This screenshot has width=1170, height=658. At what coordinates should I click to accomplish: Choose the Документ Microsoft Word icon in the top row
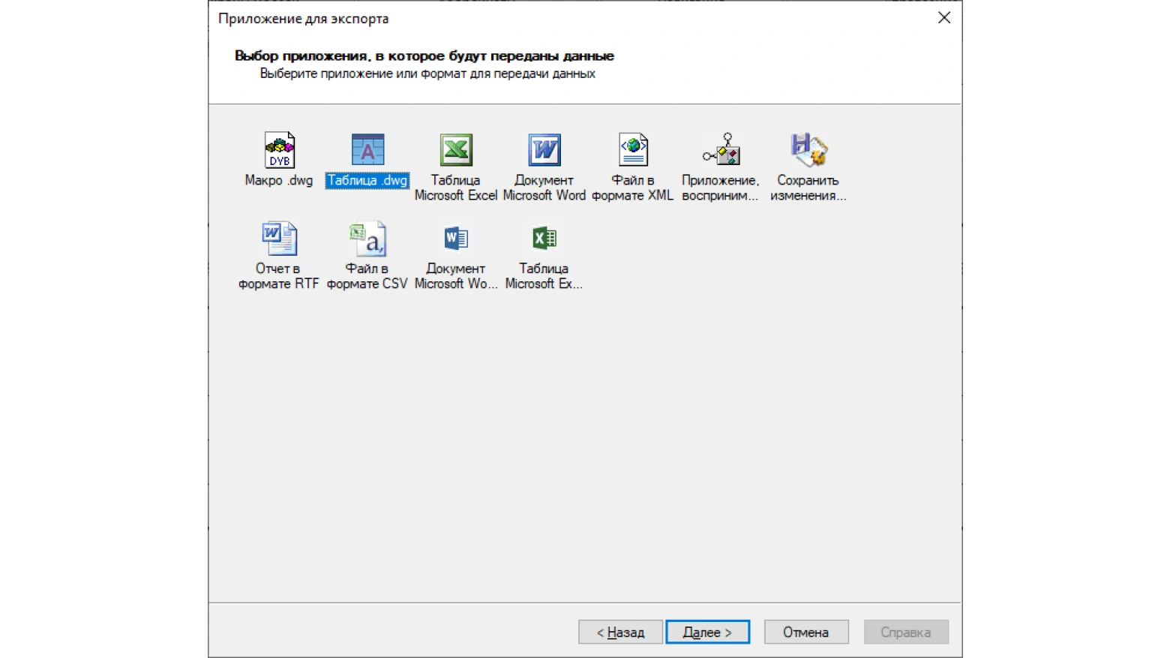pyautogui.click(x=544, y=150)
